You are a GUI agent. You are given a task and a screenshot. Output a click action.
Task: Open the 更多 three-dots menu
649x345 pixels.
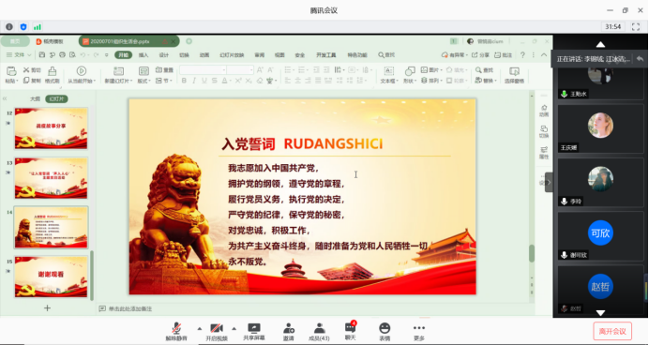pos(419,331)
